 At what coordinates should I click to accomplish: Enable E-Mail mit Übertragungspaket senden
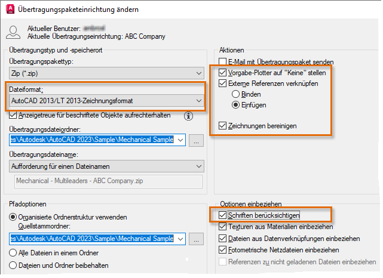coord(222,61)
